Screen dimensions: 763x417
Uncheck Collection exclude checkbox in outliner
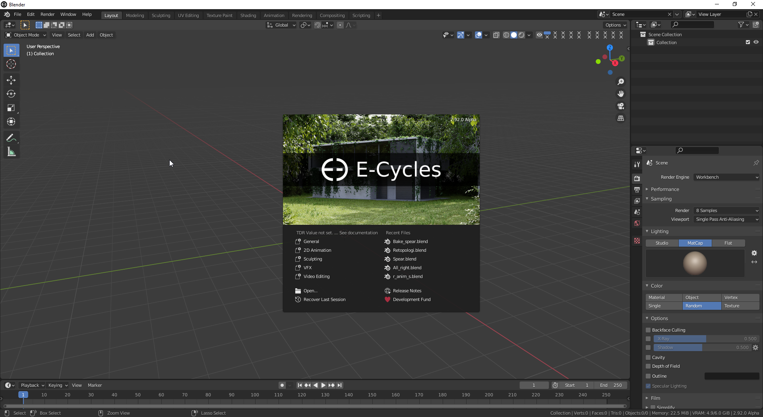point(748,42)
